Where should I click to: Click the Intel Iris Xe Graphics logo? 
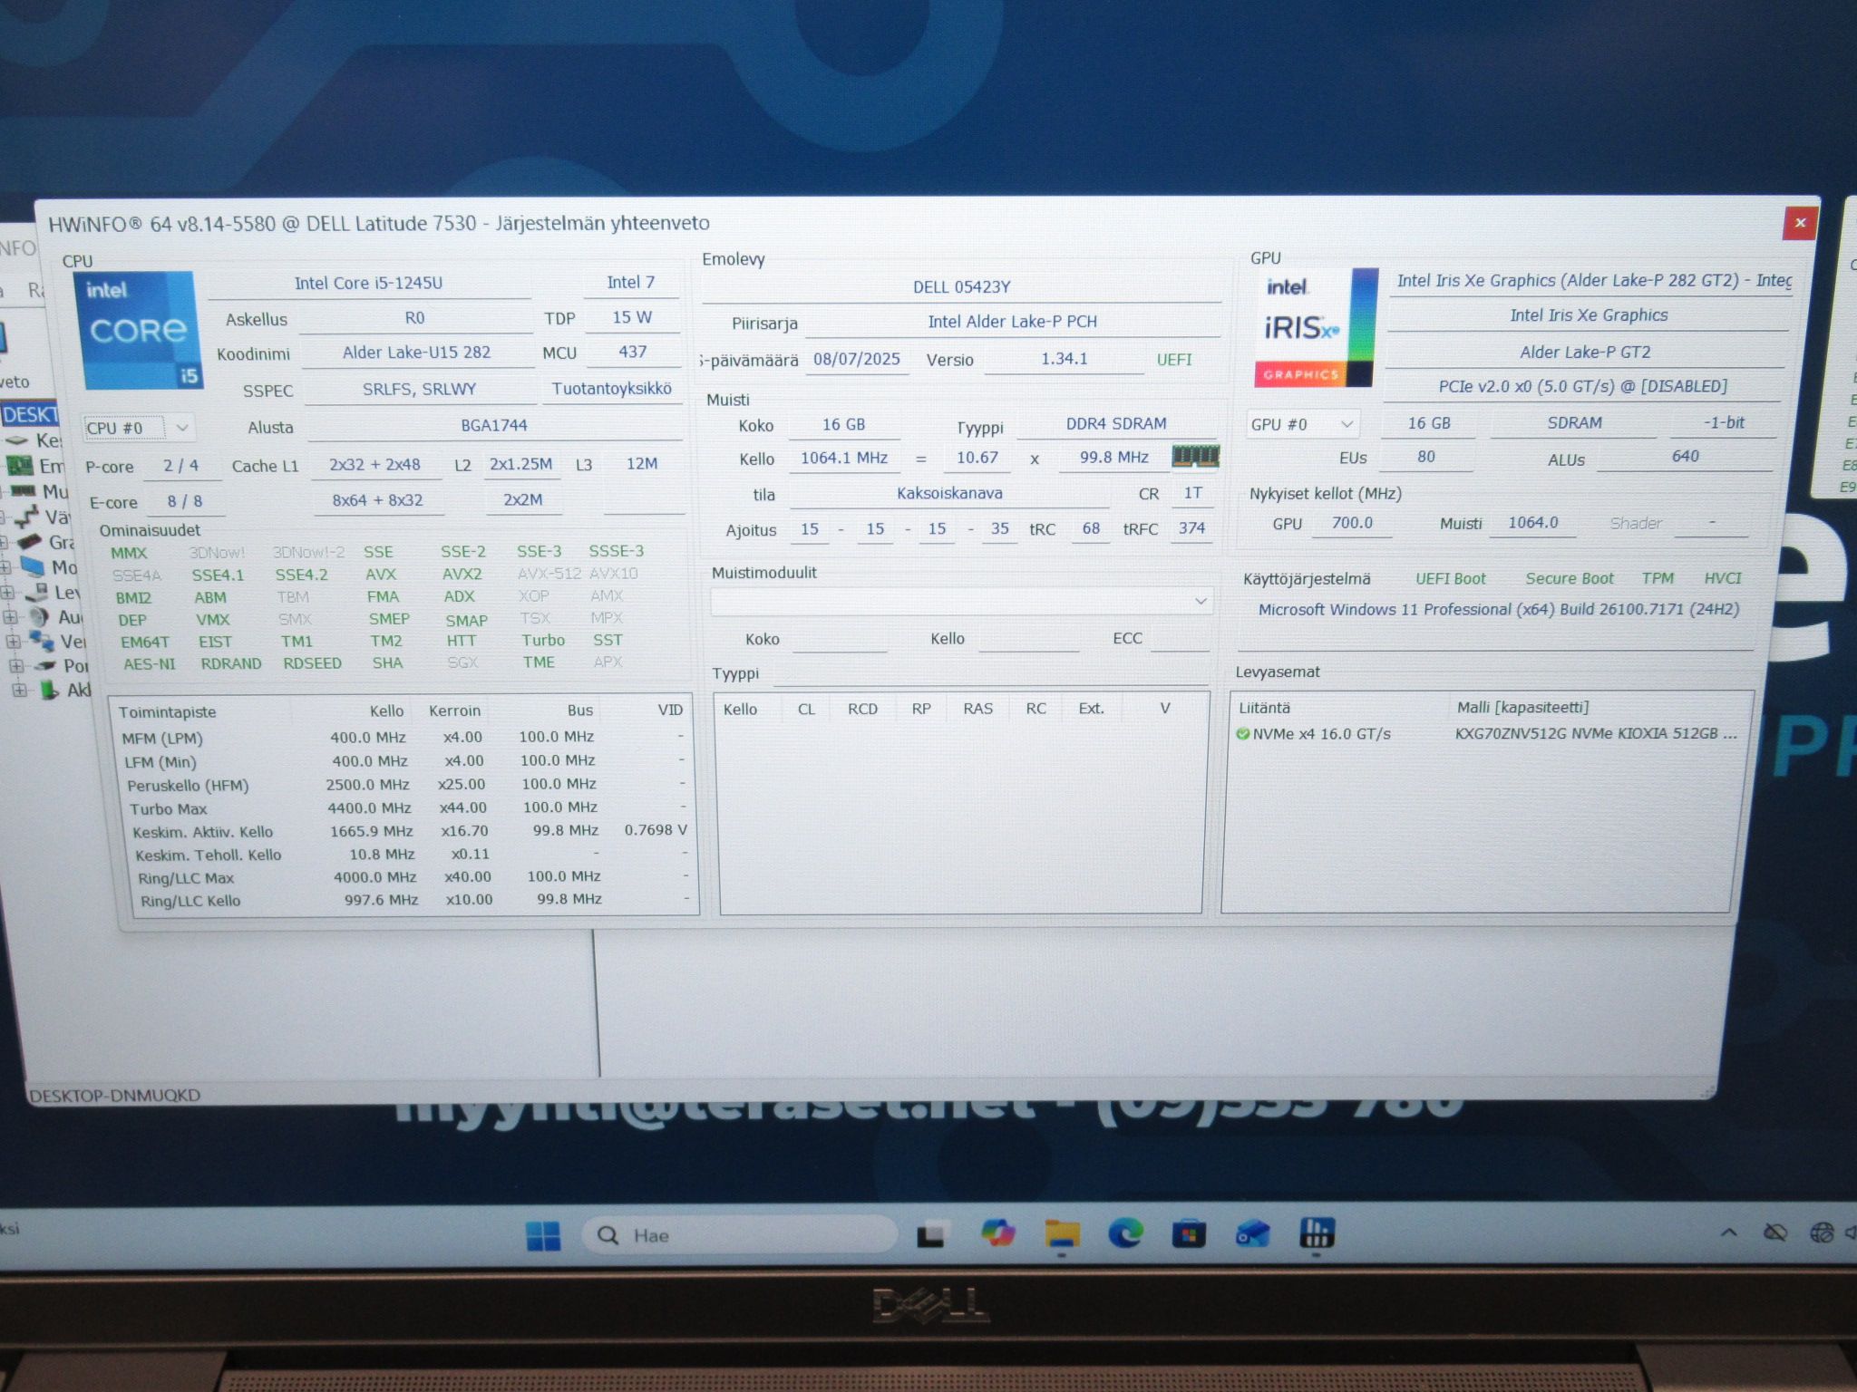tap(1316, 327)
